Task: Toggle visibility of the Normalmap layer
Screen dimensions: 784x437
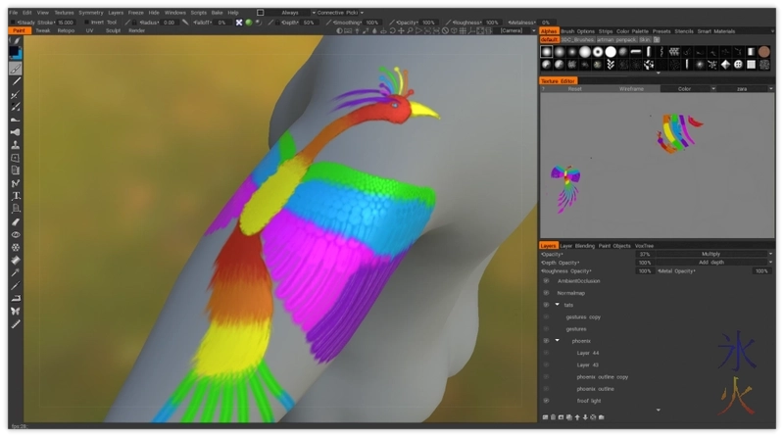Action: pos(546,292)
